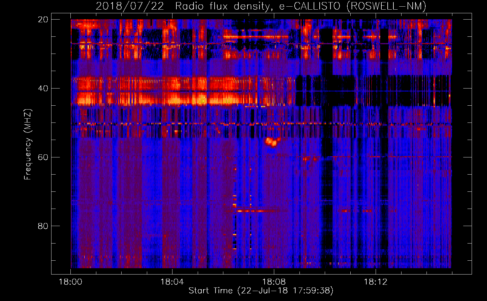Select the 'Frequency (MHZ)' y-axis label
487x301 pixels.
click(x=28, y=144)
